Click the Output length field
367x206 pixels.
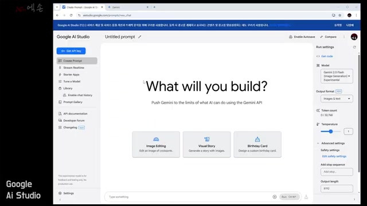tap(337, 188)
